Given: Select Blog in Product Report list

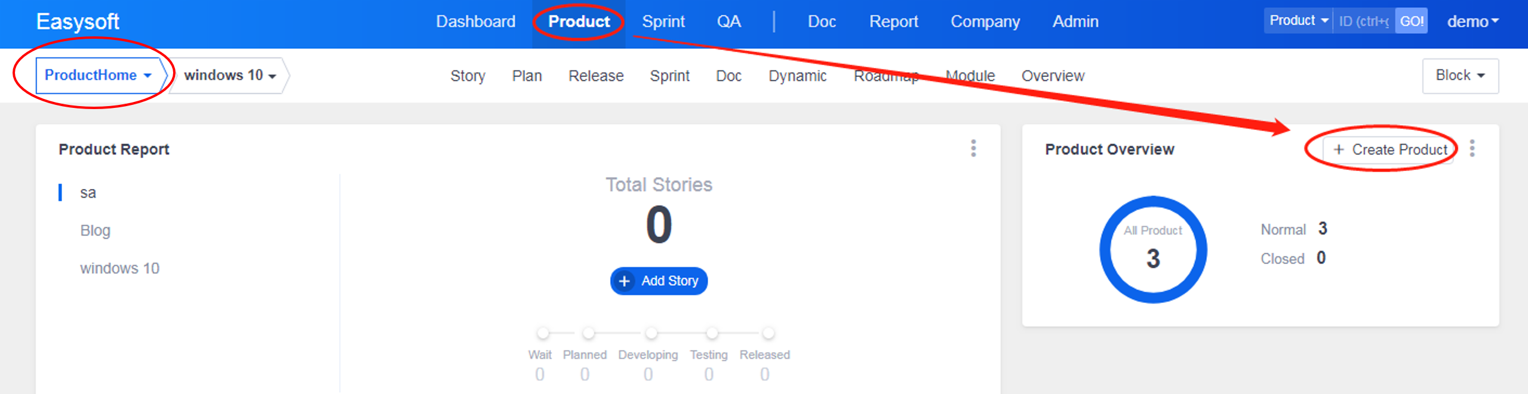Looking at the screenshot, I should coord(96,231).
